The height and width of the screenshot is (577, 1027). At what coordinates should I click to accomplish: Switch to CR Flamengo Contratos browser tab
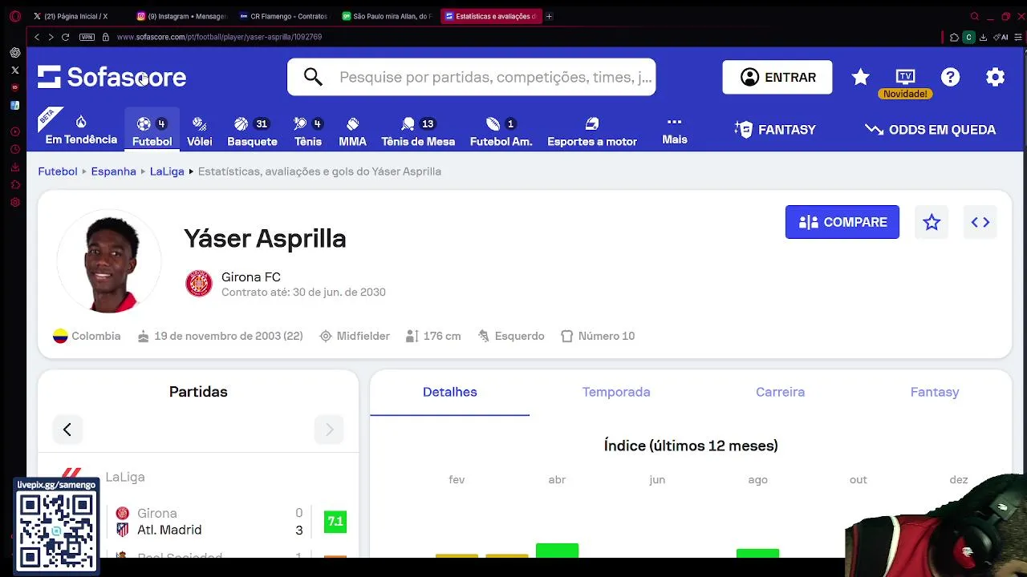[284, 16]
